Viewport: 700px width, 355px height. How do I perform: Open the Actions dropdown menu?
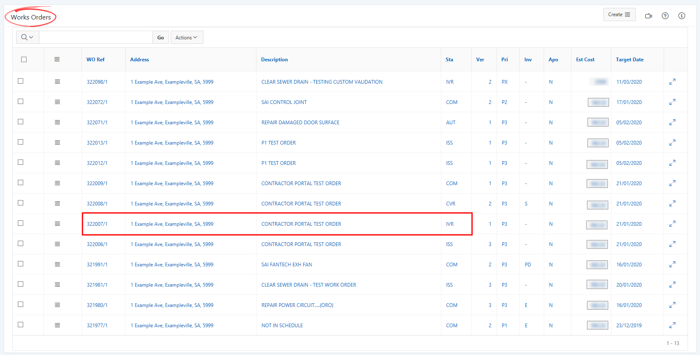pos(187,38)
